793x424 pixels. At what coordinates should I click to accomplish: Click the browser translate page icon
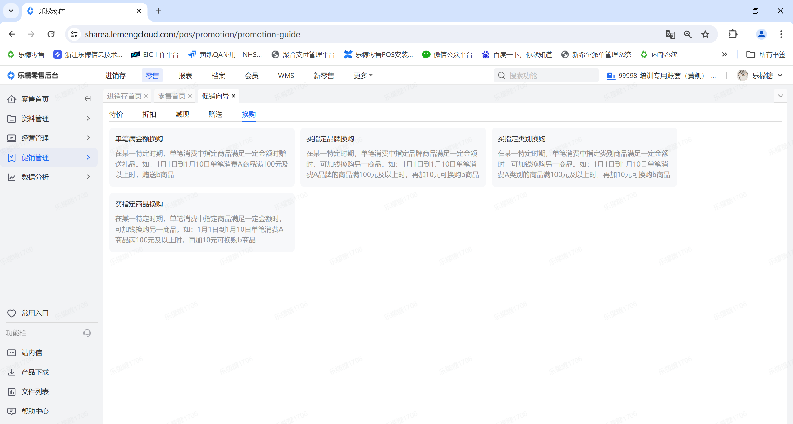click(x=670, y=34)
